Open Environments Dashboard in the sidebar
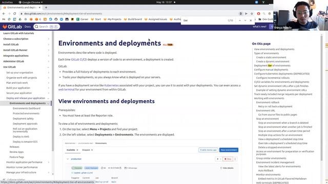Screen dimensions: 328x184 27,108
